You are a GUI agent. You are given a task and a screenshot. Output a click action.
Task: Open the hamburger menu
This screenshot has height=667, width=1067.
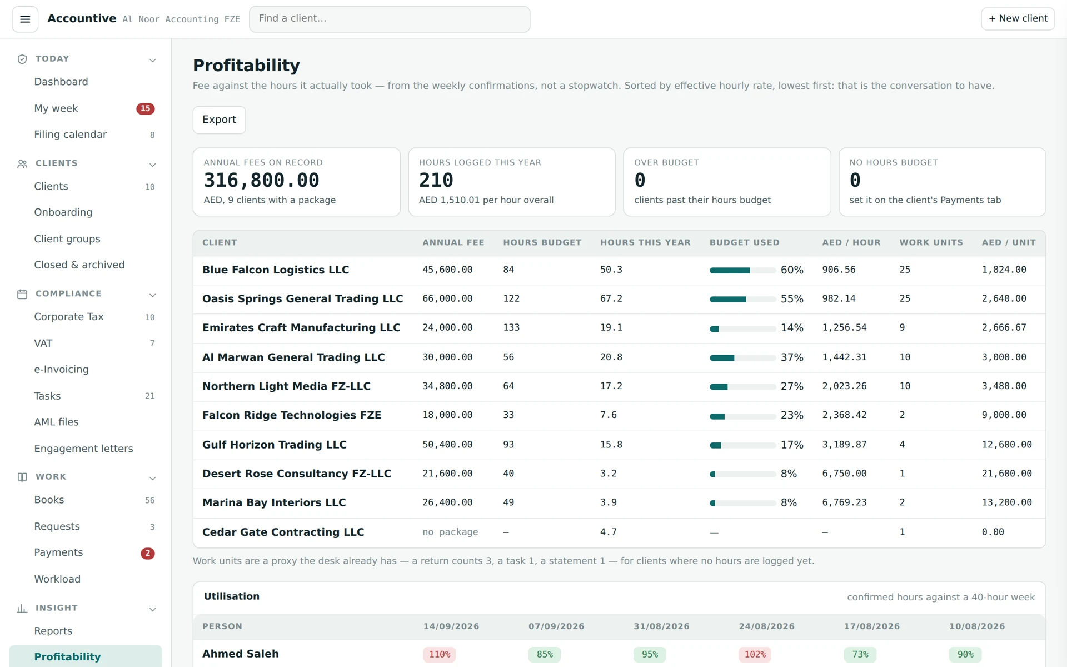(25, 19)
